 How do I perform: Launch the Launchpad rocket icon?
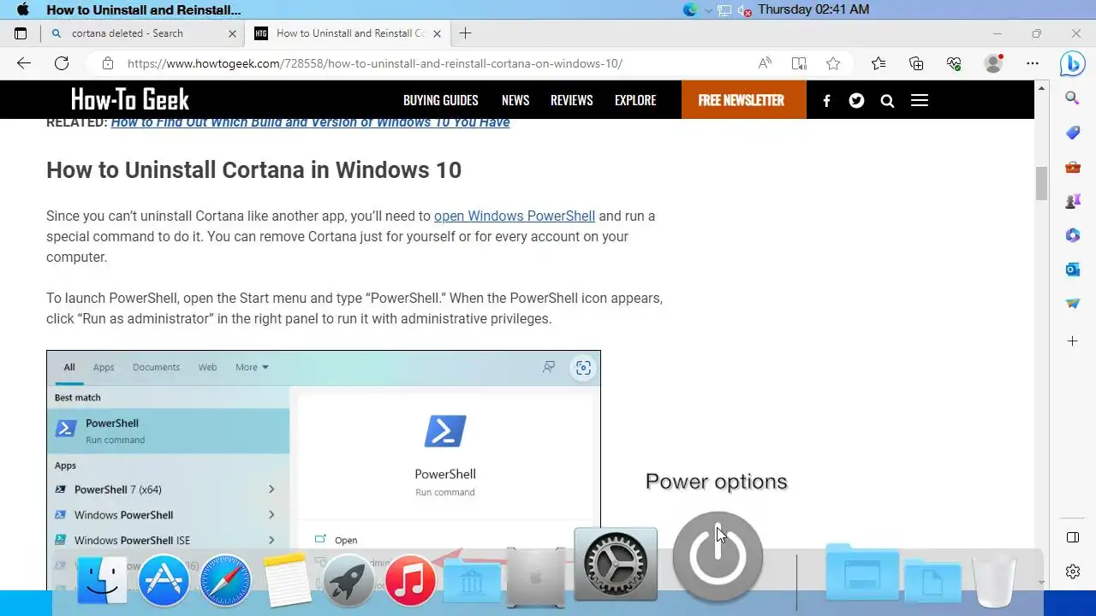pos(348,582)
